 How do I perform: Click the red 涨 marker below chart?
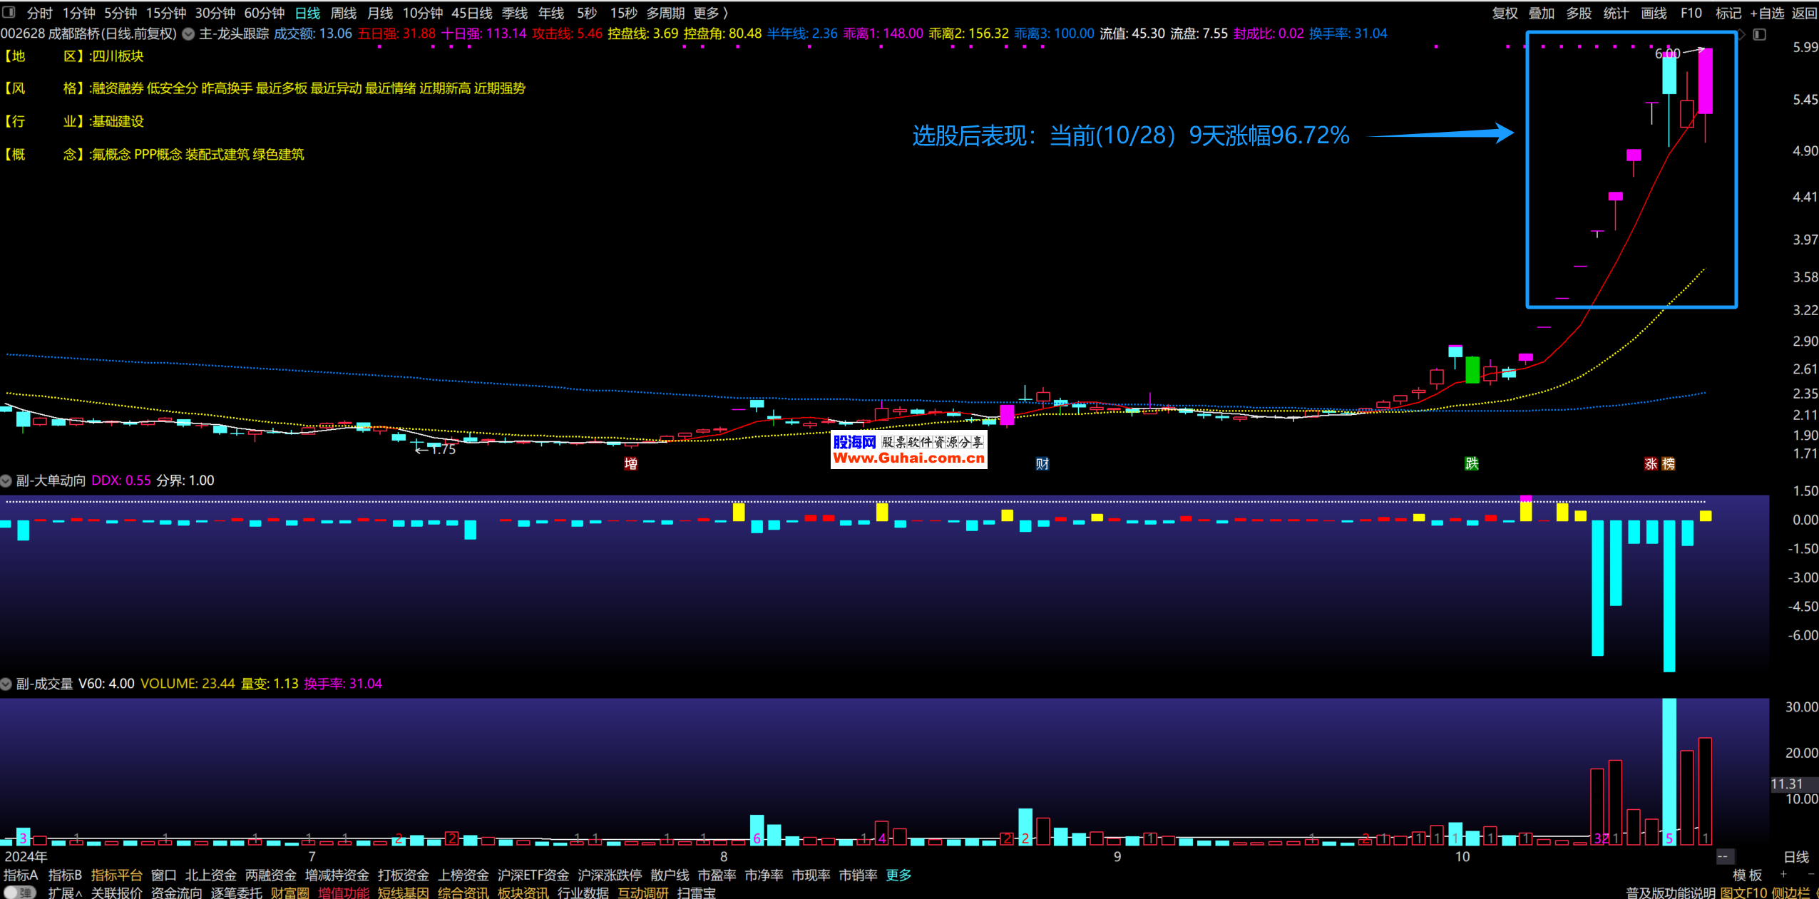click(x=1651, y=464)
